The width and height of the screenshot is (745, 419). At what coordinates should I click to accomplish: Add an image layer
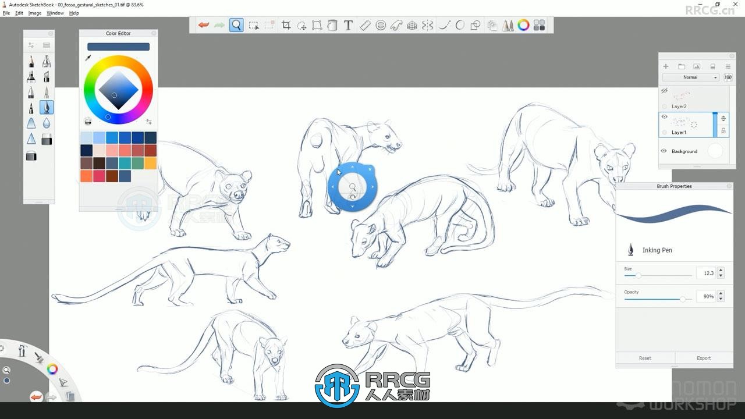(x=697, y=67)
